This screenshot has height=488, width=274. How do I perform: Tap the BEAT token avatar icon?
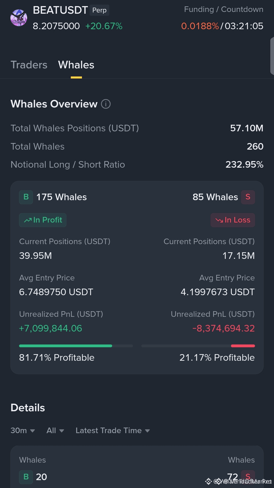pyautogui.click(x=19, y=18)
